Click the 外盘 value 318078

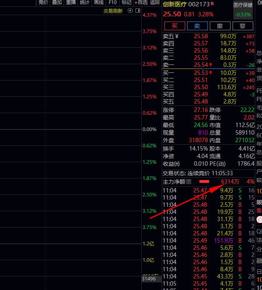[198, 140]
